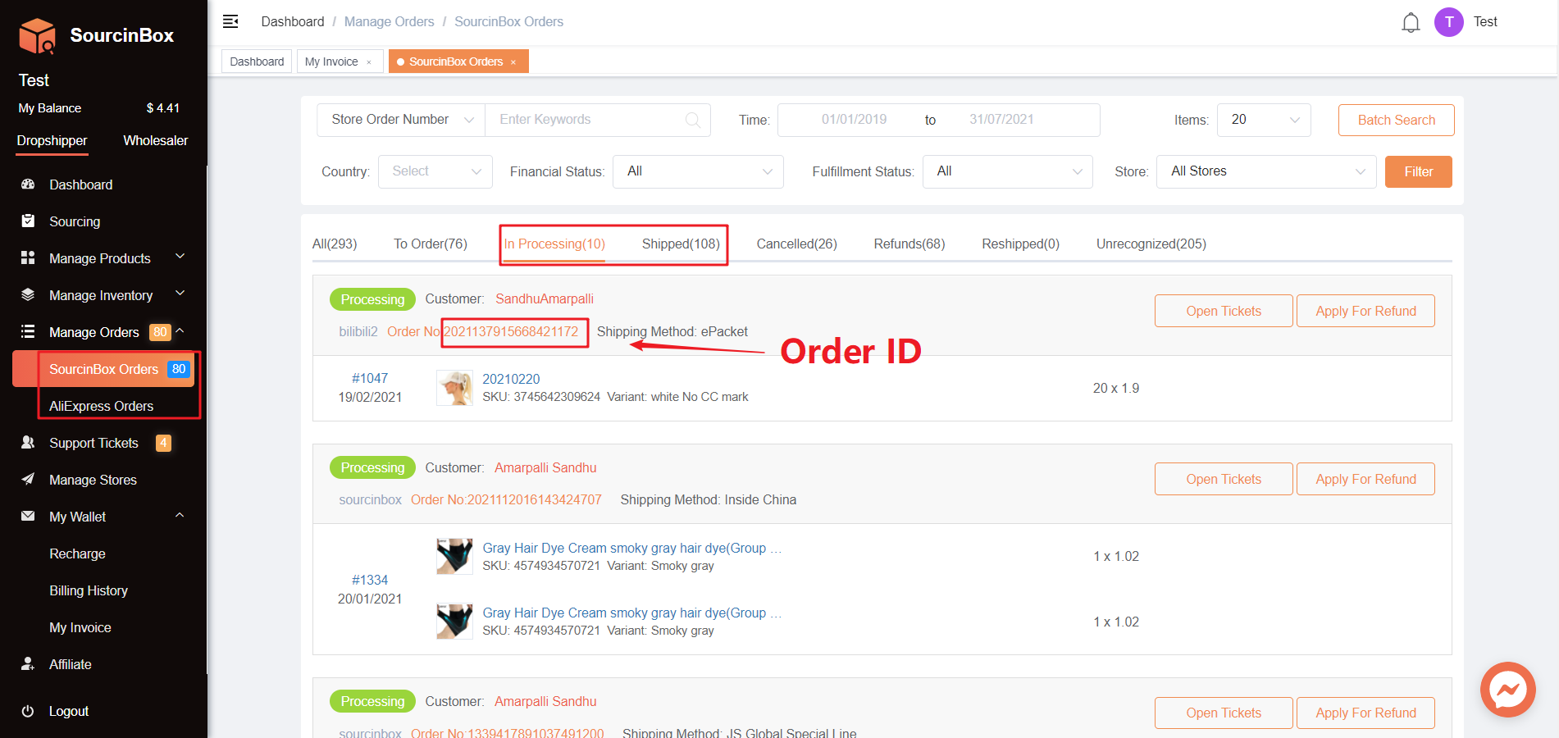This screenshot has height=738, width=1559.
Task: Expand the Manage Products submenu chevron
Action: [x=180, y=257]
